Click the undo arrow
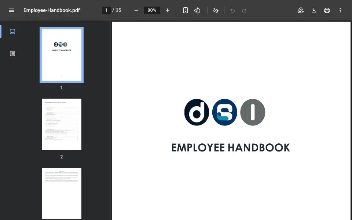Screen dimensions: 352x220 point(232,10)
